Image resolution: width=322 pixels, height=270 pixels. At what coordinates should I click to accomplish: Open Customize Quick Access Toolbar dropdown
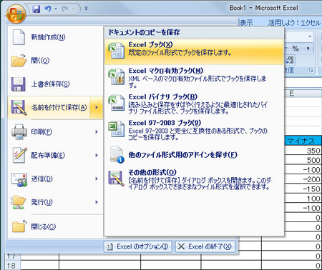coord(86,9)
